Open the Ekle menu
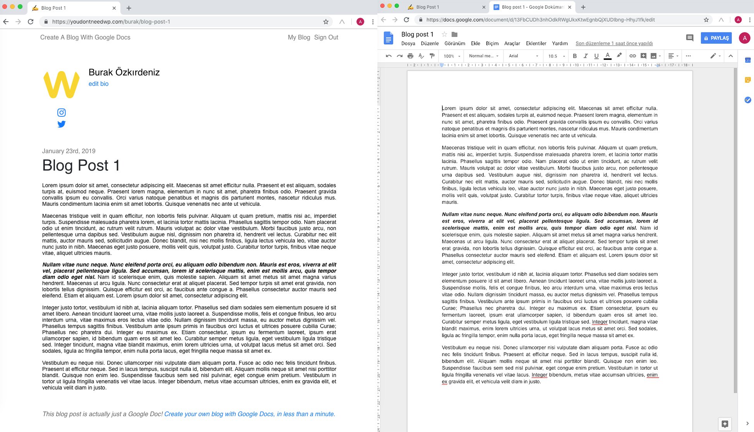 [x=475, y=43]
